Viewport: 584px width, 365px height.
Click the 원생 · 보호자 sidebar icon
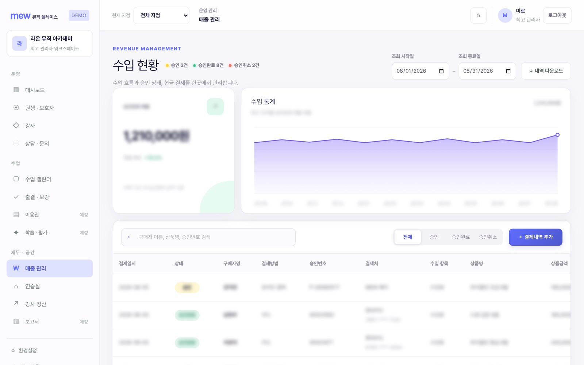pos(16,108)
